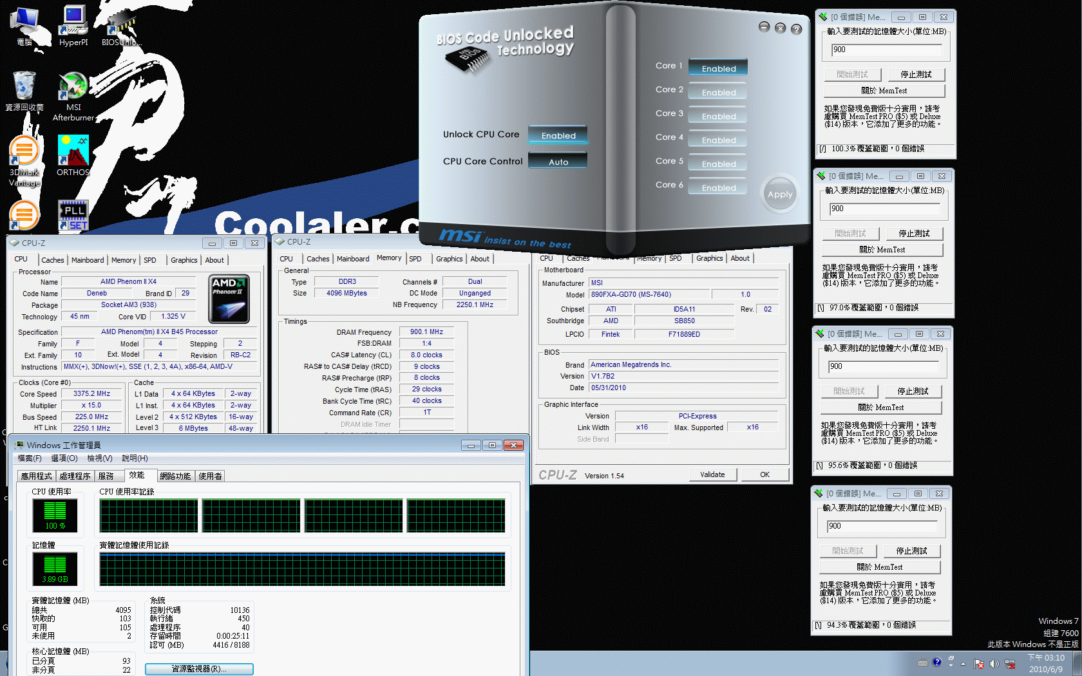Switch to 使用者 tab in Task Manager
Image resolution: width=1082 pixels, height=676 pixels.
210,476
